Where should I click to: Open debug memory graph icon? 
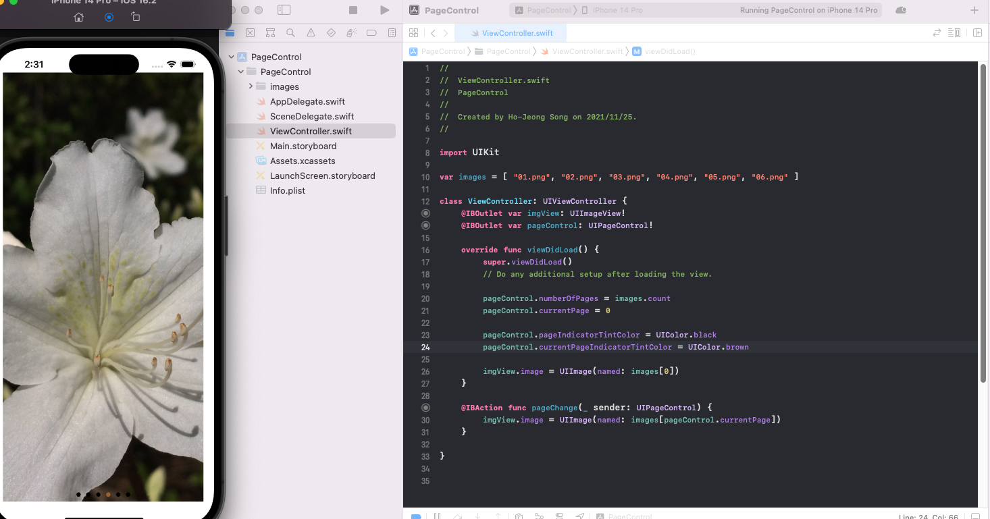tap(539, 516)
